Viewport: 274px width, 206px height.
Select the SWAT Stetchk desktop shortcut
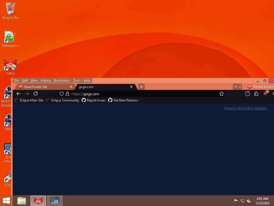(x=6, y=96)
